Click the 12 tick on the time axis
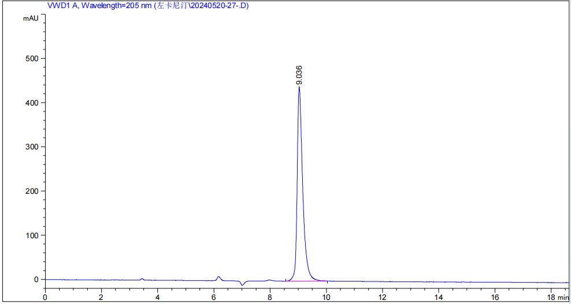 [382, 297]
